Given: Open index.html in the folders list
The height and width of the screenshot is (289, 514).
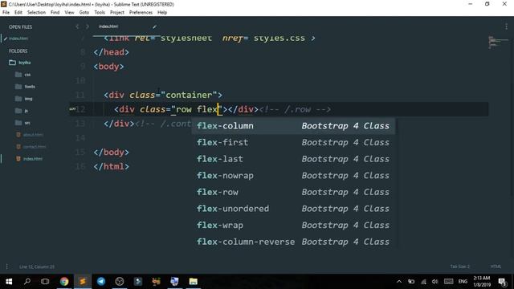Looking at the screenshot, I should pyautogui.click(x=33, y=159).
